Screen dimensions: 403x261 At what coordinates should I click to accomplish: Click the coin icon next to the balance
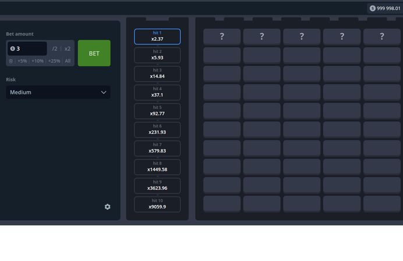pyautogui.click(x=372, y=8)
